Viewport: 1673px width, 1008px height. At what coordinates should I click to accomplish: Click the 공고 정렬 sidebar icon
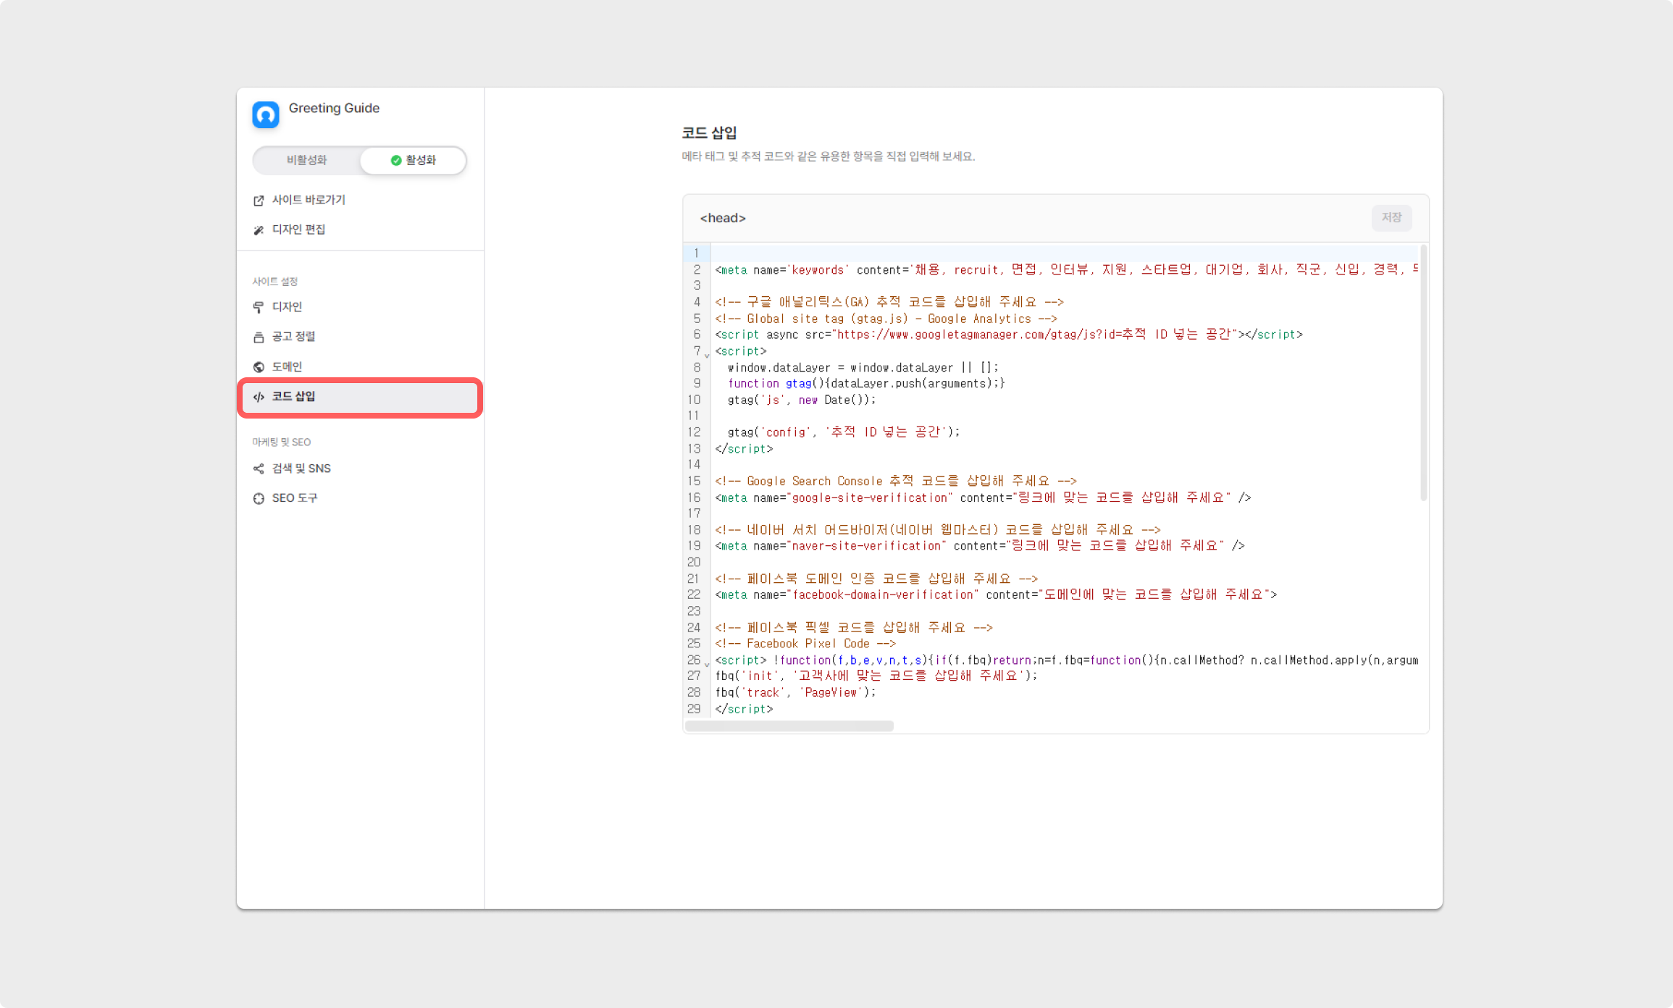(259, 337)
